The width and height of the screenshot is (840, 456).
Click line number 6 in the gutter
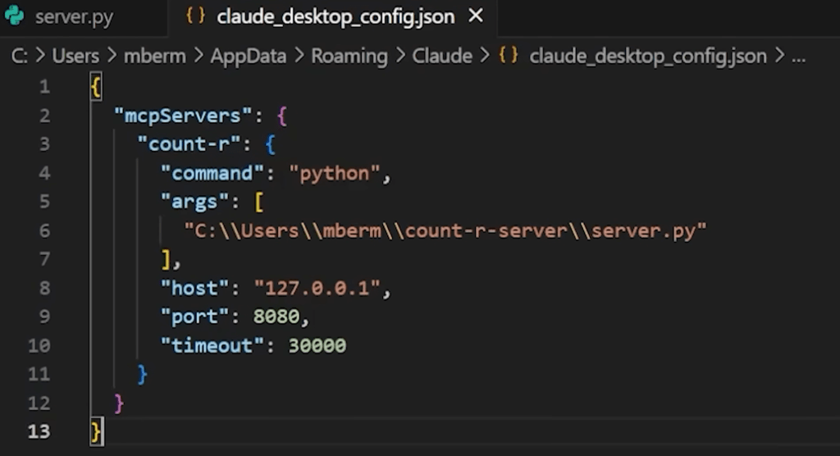pyautogui.click(x=44, y=230)
